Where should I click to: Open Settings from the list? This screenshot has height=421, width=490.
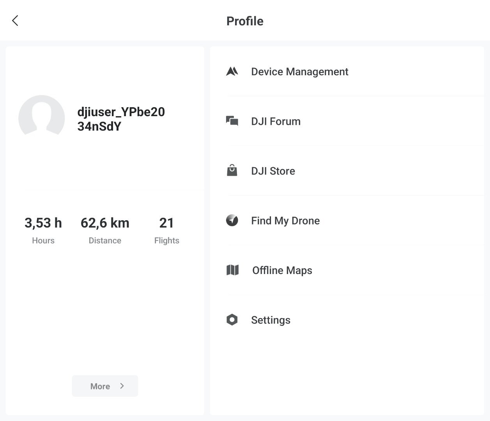(347, 320)
